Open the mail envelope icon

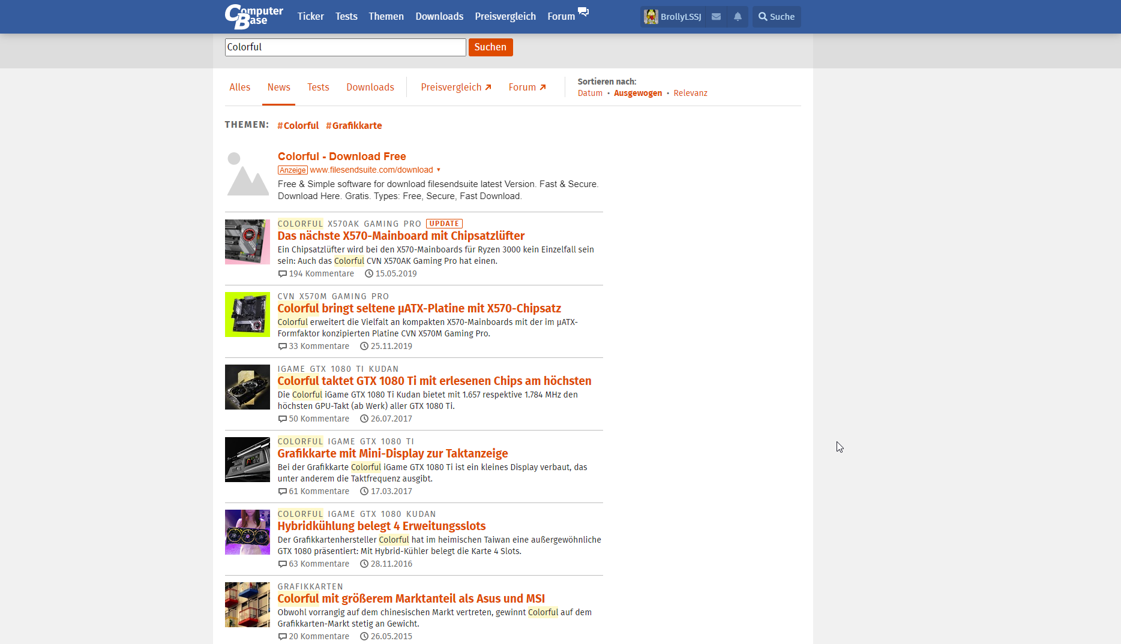(715, 16)
